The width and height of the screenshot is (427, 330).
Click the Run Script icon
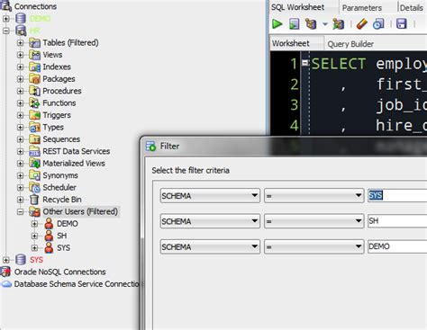pos(294,24)
